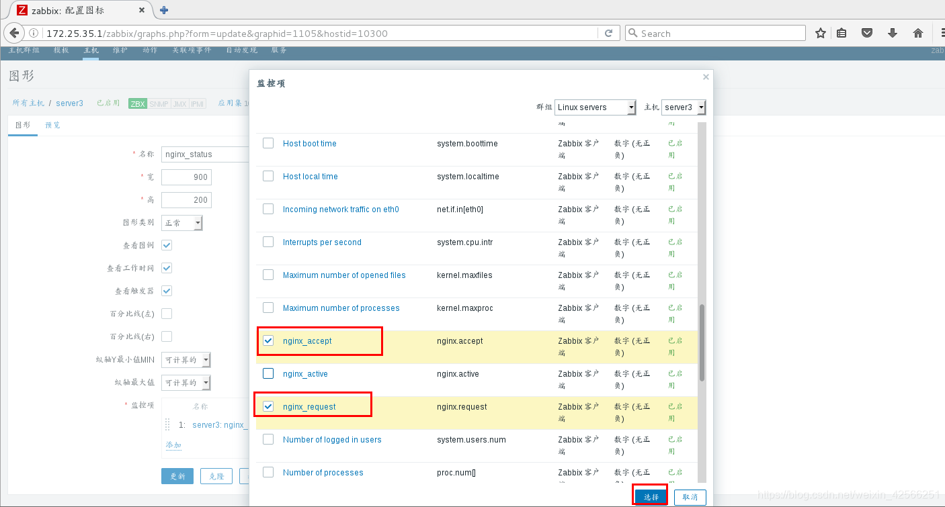Click the dialog's vertical scrollbar thumb
This screenshot has height=507, width=945.
point(702,342)
